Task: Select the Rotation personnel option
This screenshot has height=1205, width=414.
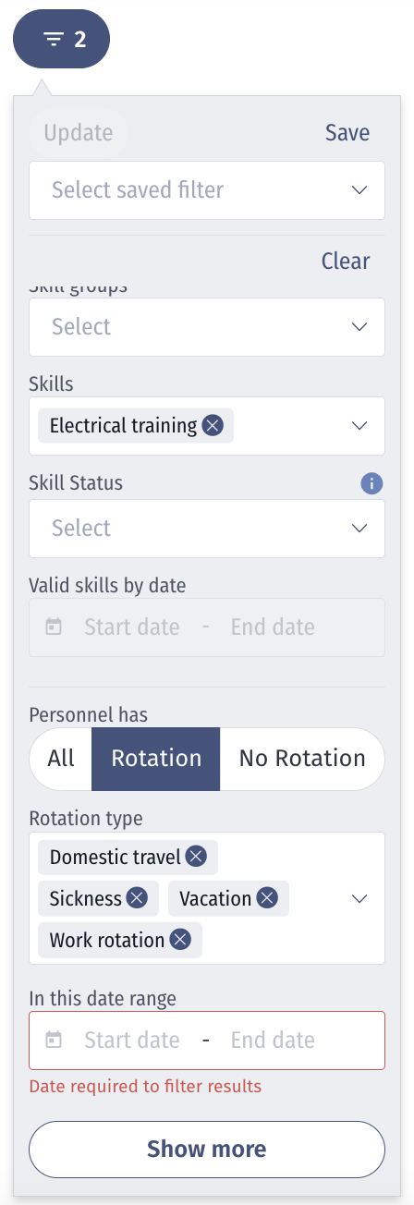Action: 156,759
